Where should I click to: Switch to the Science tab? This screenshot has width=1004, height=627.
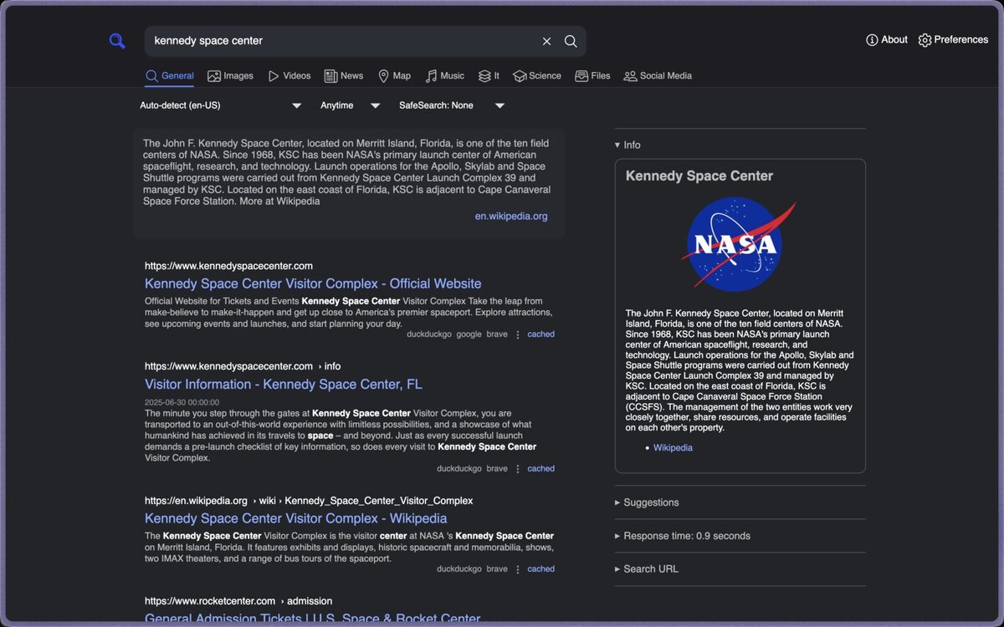tap(537, 76)
